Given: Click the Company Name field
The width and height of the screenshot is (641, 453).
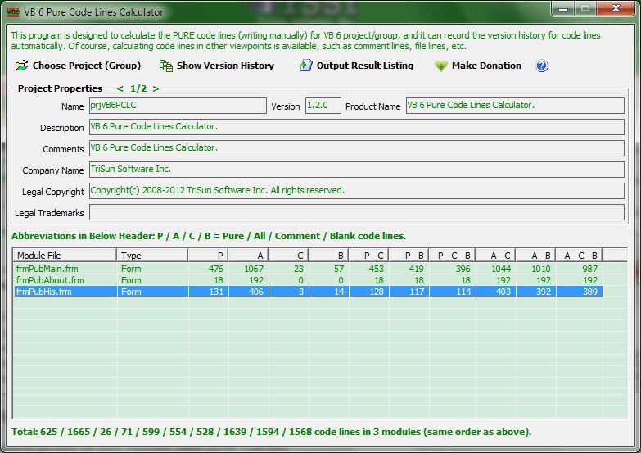Looking at the screenshot, I should click(356, 170).
